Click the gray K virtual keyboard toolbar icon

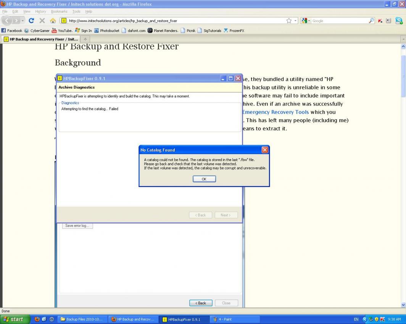pos(388,21)
